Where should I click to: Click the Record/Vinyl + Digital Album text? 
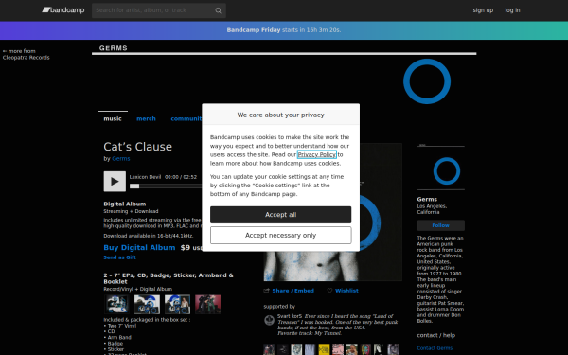(138, 289)
